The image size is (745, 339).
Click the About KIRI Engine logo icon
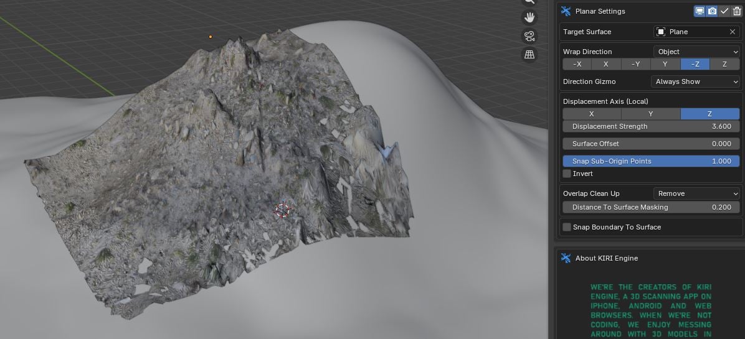(x=566, y=258)
